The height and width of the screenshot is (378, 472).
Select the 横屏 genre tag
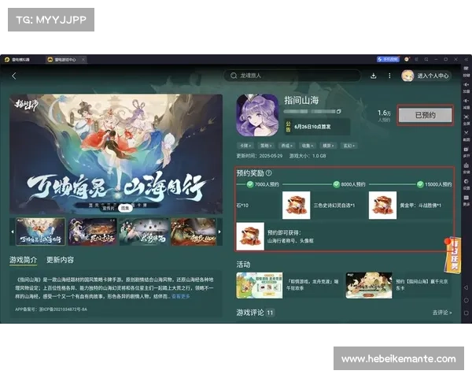click(328, 146)
